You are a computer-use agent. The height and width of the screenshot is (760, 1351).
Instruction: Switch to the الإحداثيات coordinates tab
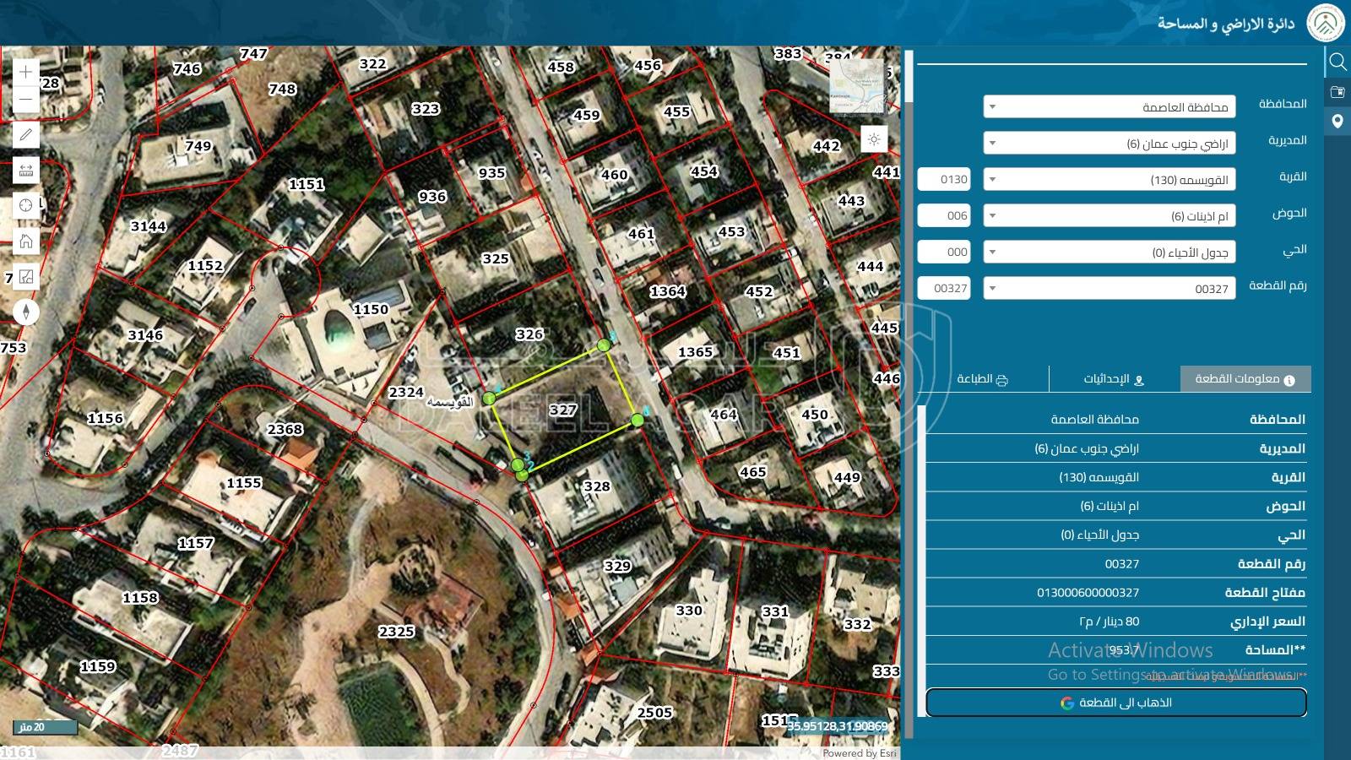tap(1114, 379)
